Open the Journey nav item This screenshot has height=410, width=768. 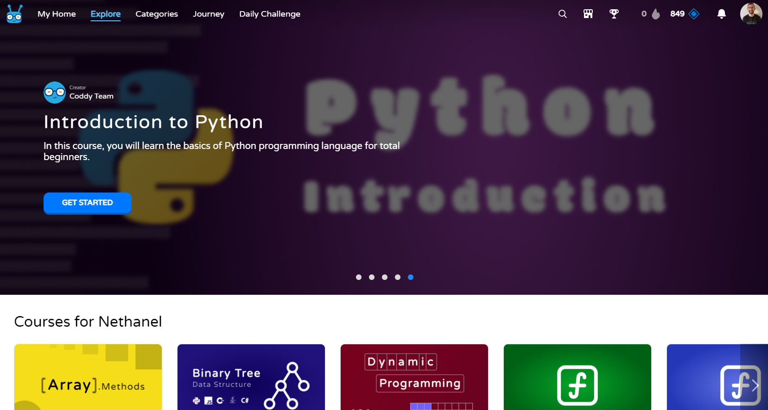pos(209,14)
